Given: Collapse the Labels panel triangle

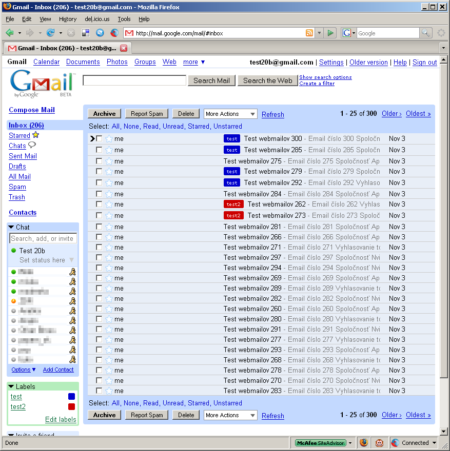Looking at the screenshot, I should (11, 386).
